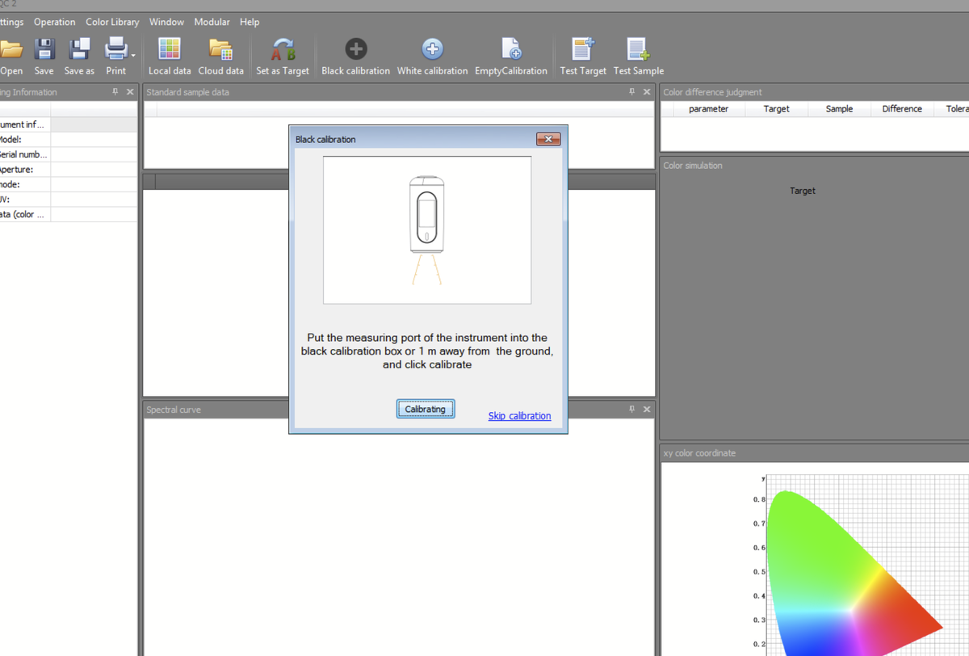Open the Modular menu

click(212, 22)
